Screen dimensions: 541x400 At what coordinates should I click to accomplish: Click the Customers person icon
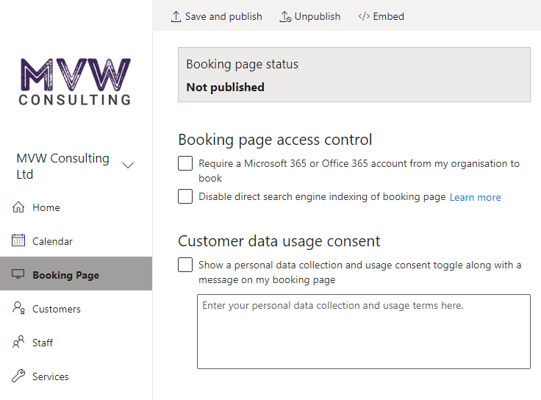tap(18, 309)
